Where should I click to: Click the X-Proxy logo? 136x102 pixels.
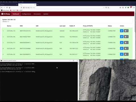[6, 14]
